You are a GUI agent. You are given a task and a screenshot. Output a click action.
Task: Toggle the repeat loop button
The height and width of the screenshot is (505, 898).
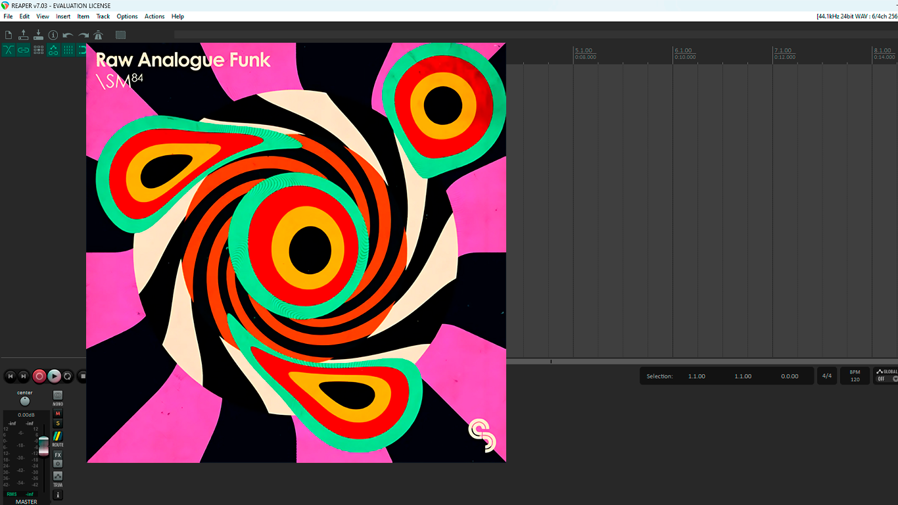coord(68,376)
